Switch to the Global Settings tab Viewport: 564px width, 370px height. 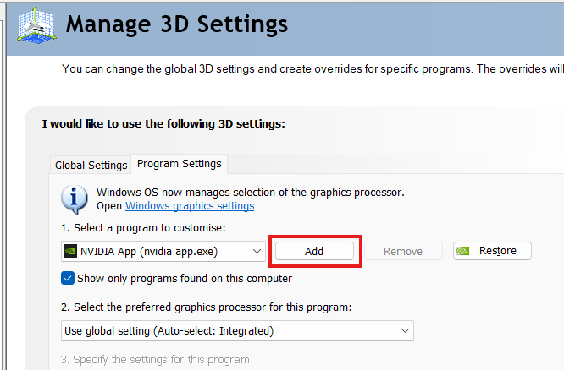[x=91, y=165]
